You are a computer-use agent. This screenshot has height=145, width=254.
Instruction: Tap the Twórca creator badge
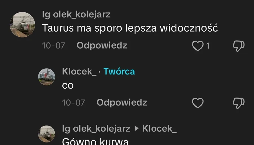point(119,71)
